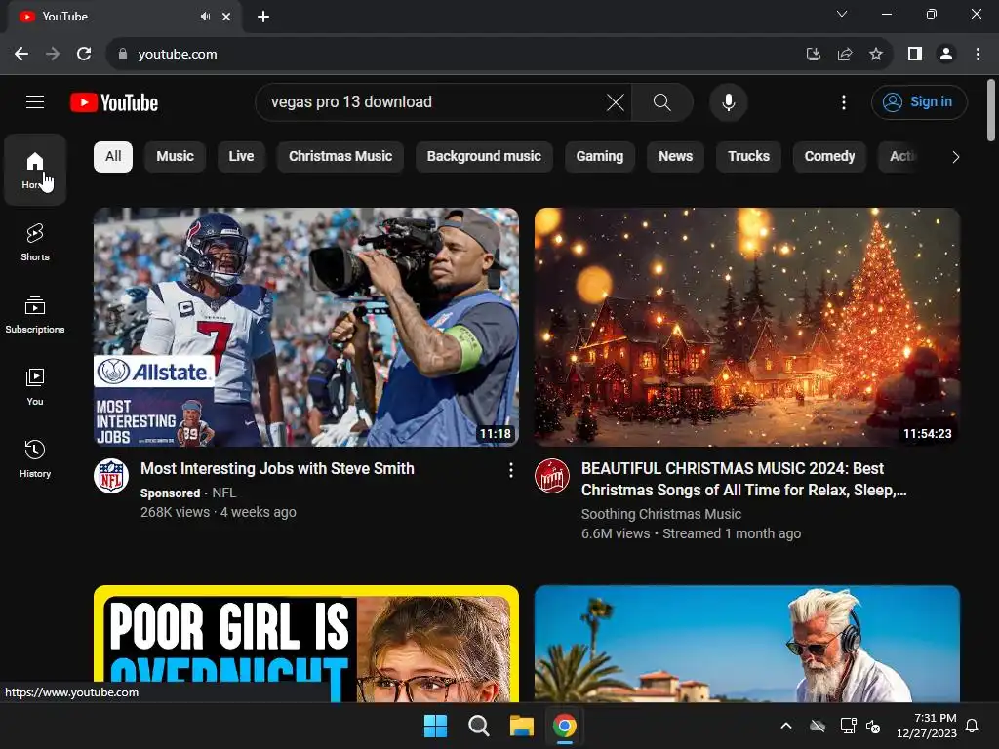Open Windows taskbar search
The height and width of the screenshot is (749, 999).
tap(478, 726)
